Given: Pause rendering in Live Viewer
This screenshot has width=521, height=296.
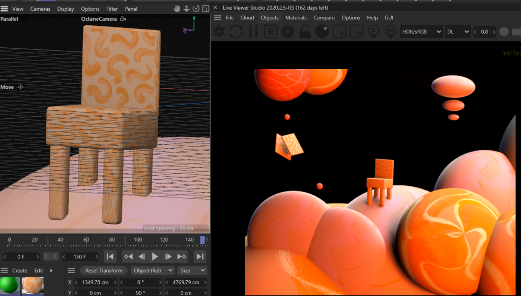Looking at the screenshot, I should click(x=253, y=32).
